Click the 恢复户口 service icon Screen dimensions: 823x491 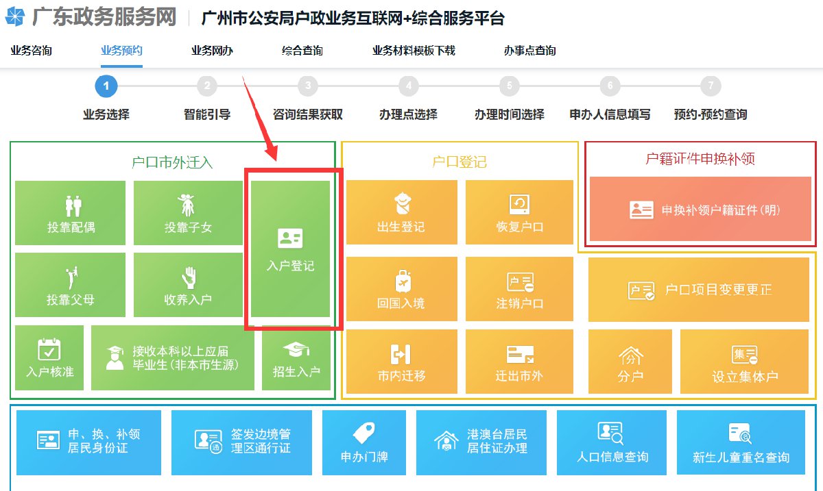(519, 212)
